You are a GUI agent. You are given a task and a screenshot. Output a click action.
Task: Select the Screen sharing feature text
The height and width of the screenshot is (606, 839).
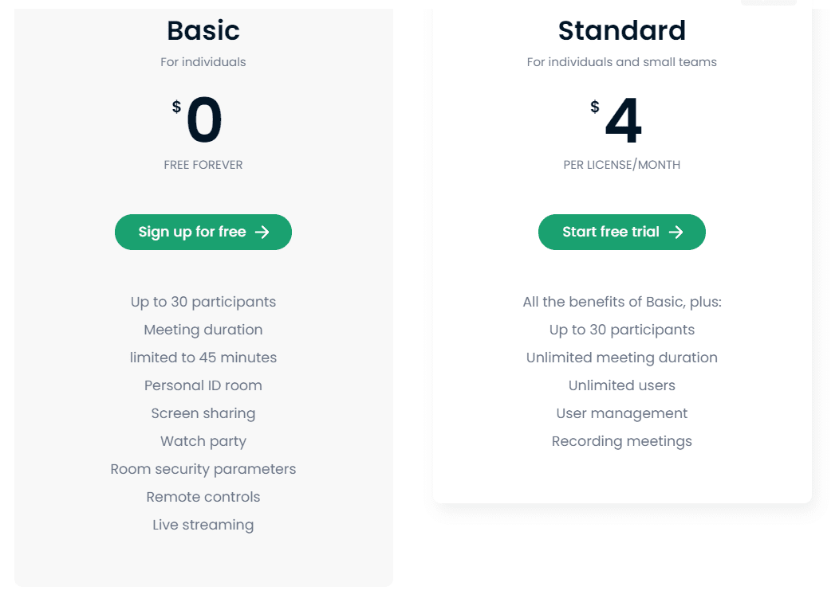[x=203, y=413]
